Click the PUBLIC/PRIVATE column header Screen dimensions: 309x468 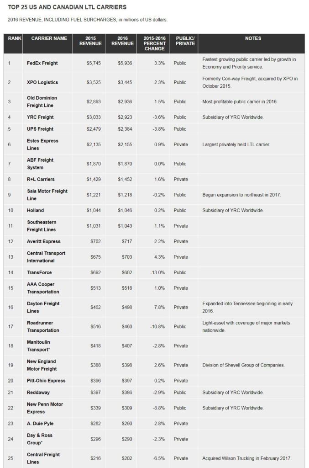pos(184,41)
